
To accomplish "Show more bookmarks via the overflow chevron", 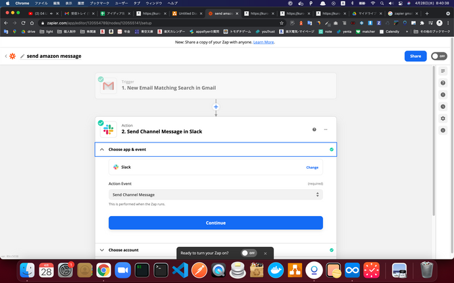I will pos(407,32).
